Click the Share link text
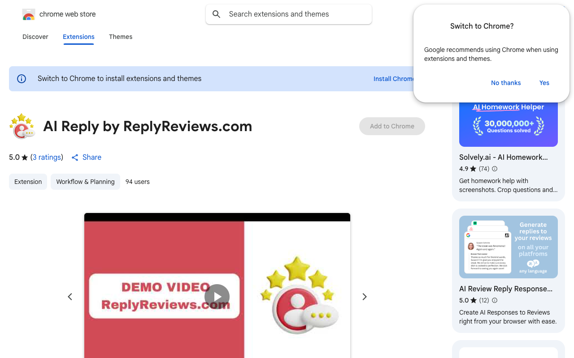Image resolution: width=574 pixels, height=358 pixels. point(92,158)
